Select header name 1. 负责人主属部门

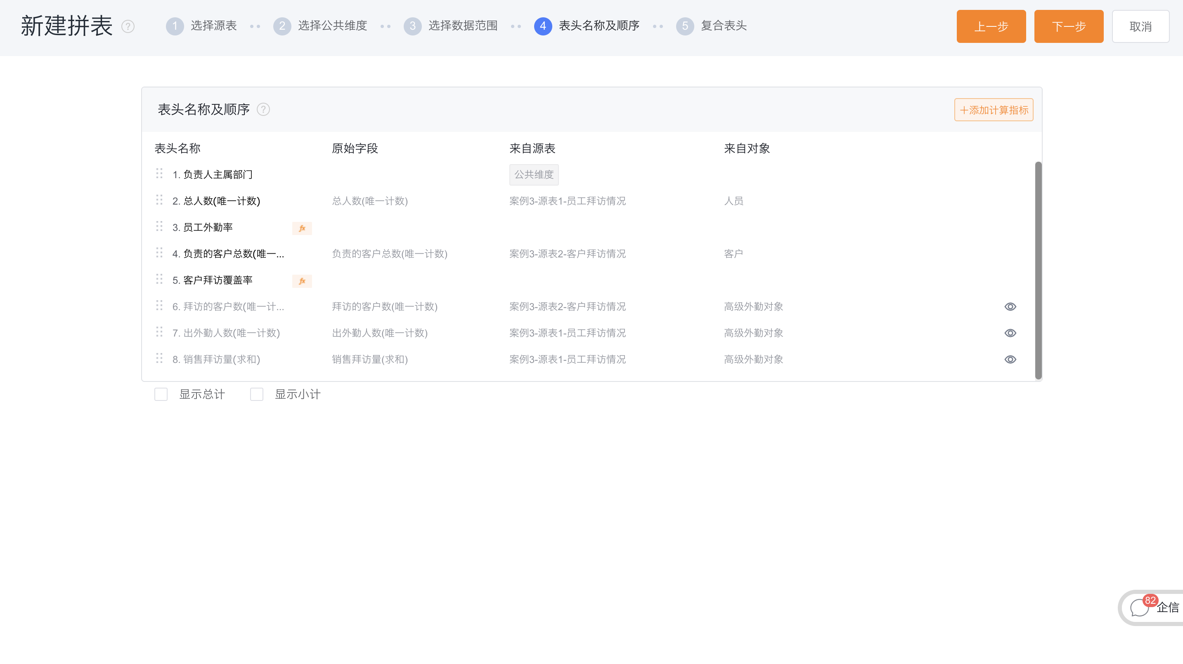click(x=213, y=175)
